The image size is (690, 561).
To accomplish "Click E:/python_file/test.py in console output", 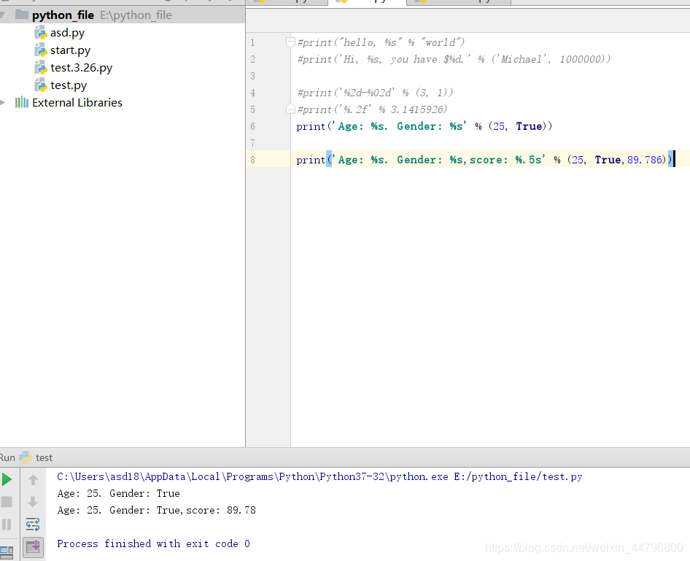I will 518,476.
